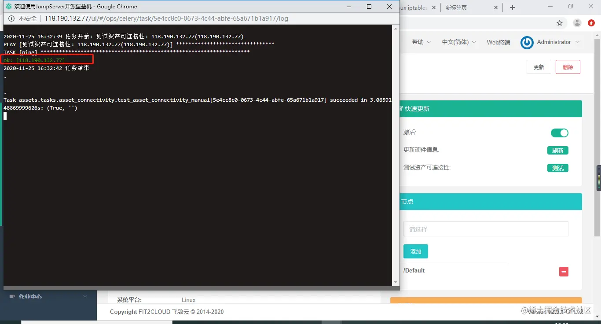Image resolution: width=601 pixels, height=324 pixels.
Task: Click the 添加 node button
Action: click(416, 251)
